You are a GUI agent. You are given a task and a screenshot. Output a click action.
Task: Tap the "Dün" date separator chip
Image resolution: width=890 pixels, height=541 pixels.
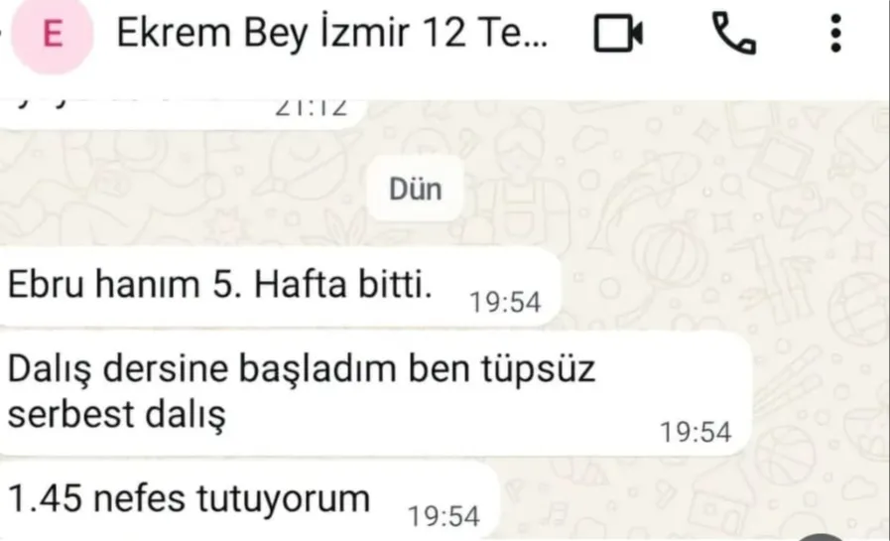[416, 189]
